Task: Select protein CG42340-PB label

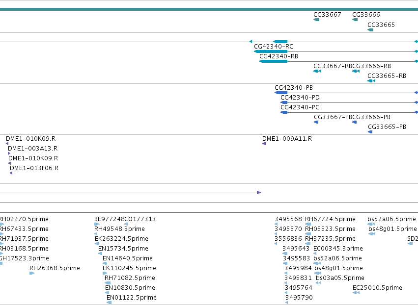Action: click(x=294, y=88)
